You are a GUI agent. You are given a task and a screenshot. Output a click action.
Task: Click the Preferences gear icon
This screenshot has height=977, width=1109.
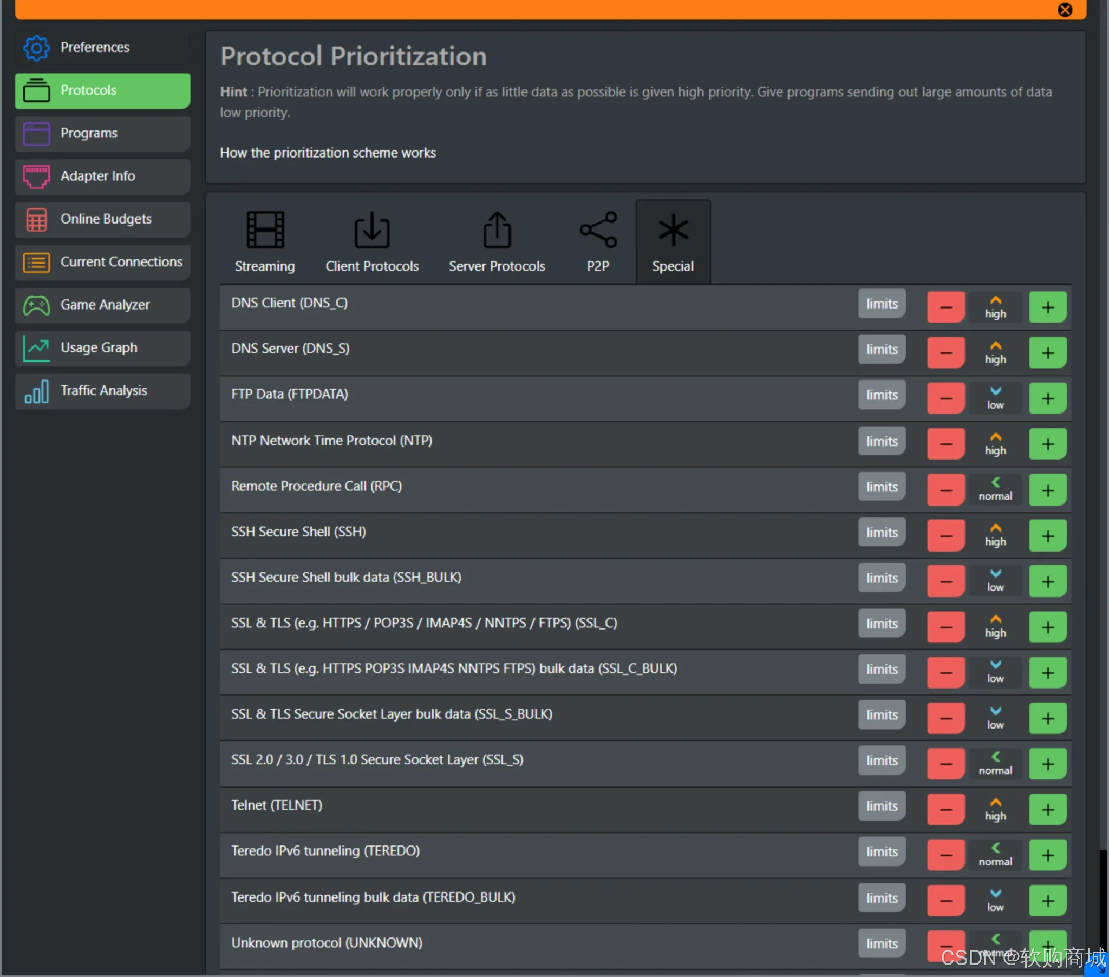click(36, 48)
